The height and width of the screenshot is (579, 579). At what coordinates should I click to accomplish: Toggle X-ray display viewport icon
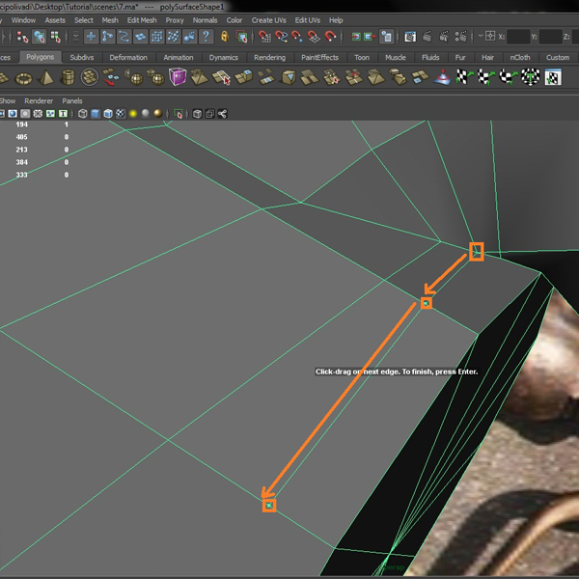pos(197,114)
